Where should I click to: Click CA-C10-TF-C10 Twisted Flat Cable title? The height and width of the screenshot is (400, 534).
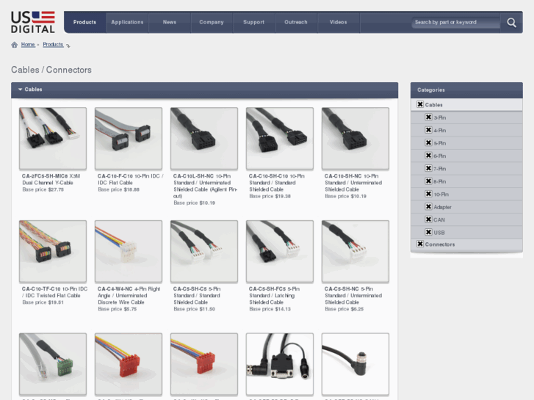[54, 292]
